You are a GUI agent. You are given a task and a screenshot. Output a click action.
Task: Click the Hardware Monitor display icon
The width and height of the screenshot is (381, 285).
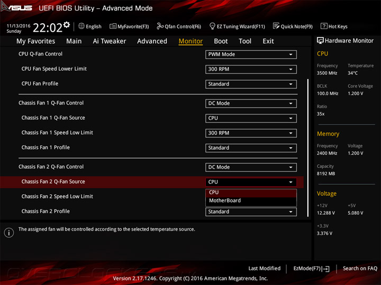pyautogui.click(x=320, y=41)
